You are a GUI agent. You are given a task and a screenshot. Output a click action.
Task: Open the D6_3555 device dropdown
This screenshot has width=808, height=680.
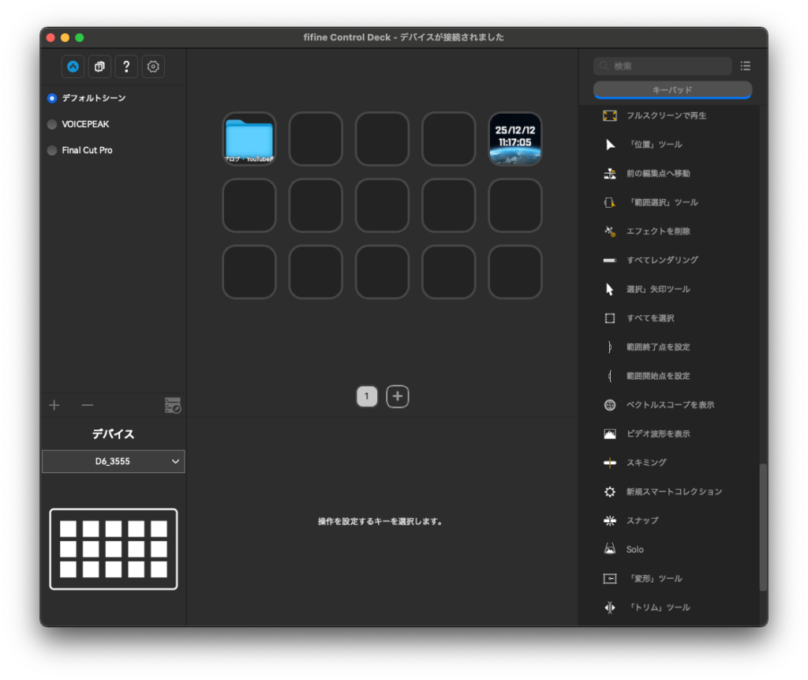pos(113,461)
